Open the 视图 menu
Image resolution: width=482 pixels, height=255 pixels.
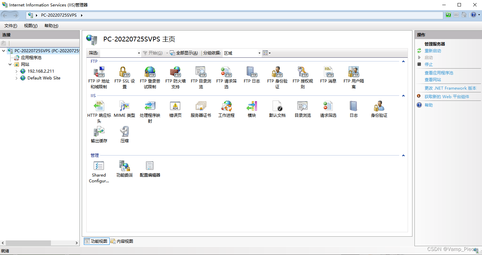tap(31, 26)
